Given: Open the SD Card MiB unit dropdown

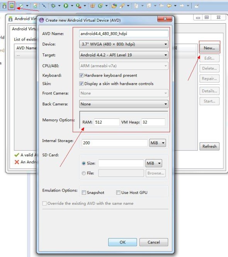Looking at the screenshot, I should [x=154, y=163].
